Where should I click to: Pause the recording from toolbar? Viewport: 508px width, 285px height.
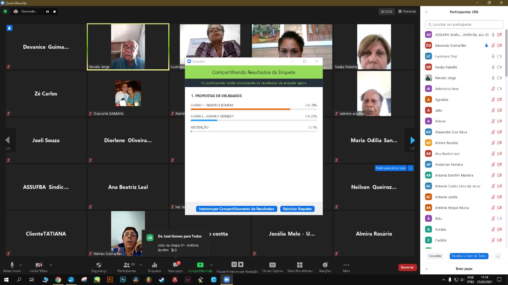[x=234, y=264]
